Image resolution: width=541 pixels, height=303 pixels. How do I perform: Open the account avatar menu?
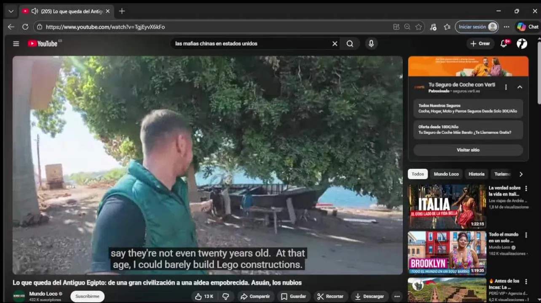[x=522, y=44]
